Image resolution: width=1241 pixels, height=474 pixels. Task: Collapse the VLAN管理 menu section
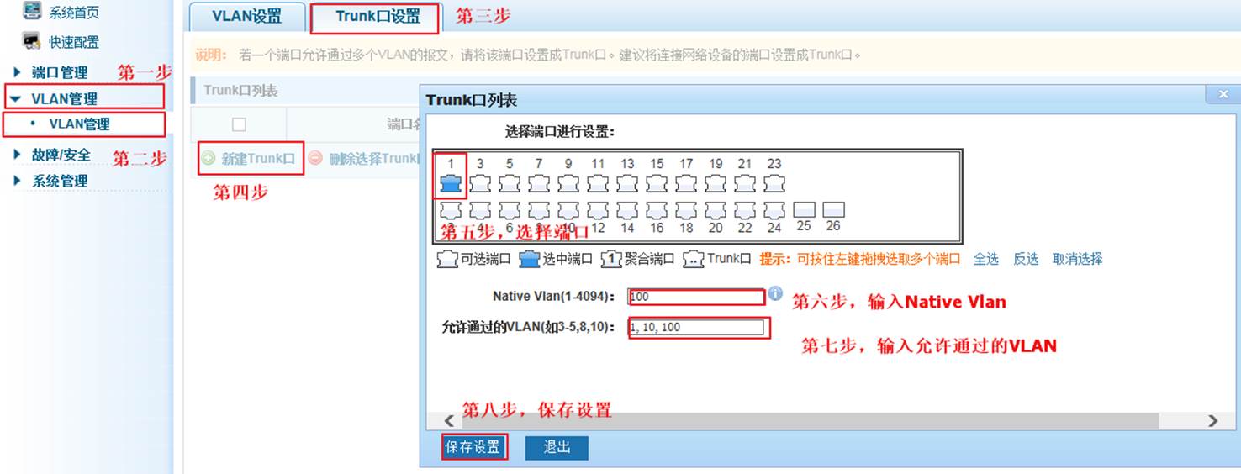pos(16,98)
